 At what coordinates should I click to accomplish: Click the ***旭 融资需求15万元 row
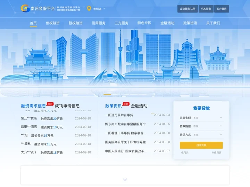[x=56, y=135]
